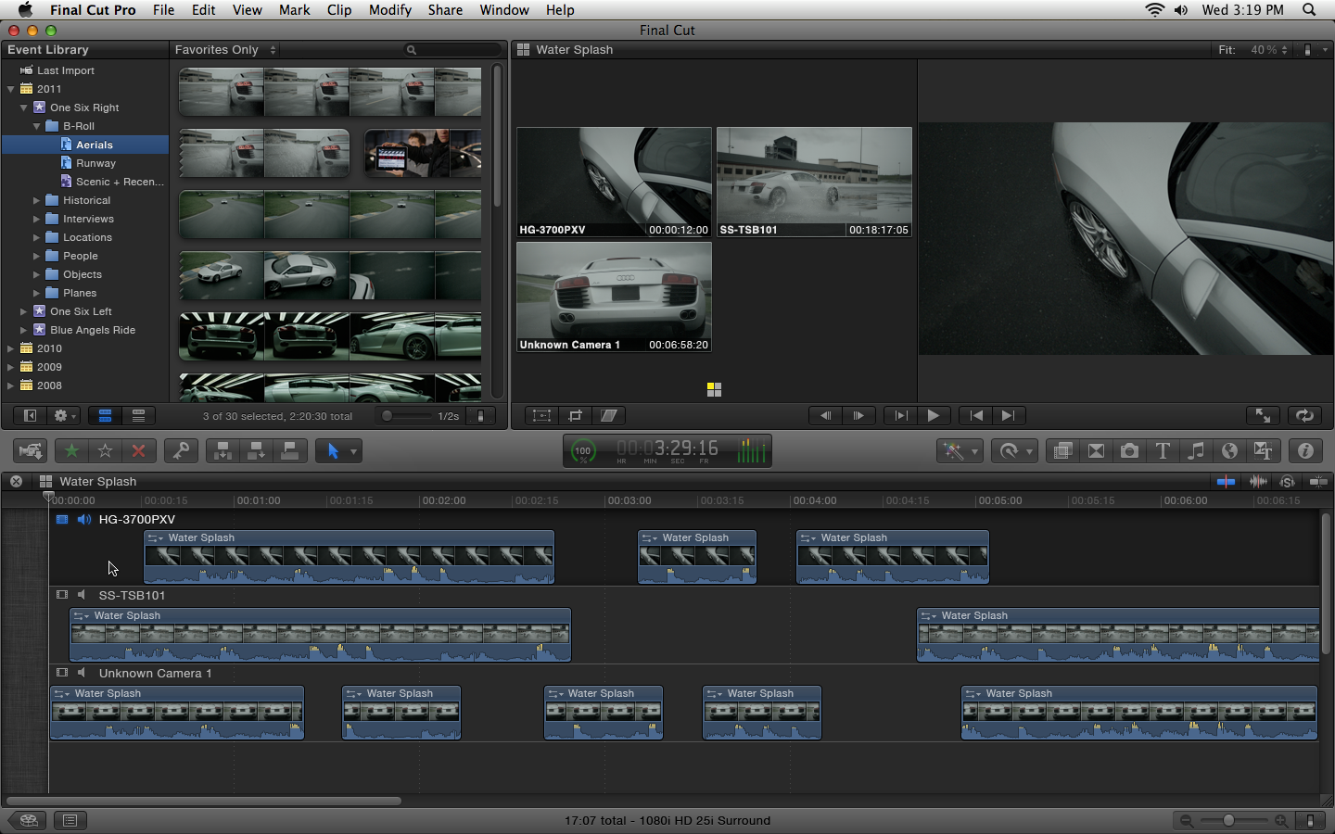Open the Import from Camera button

tap(31, 451)
